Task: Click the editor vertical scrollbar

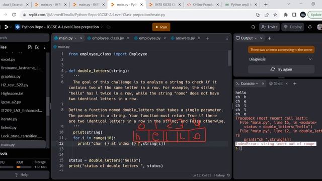Action: [x=229, y=58]
